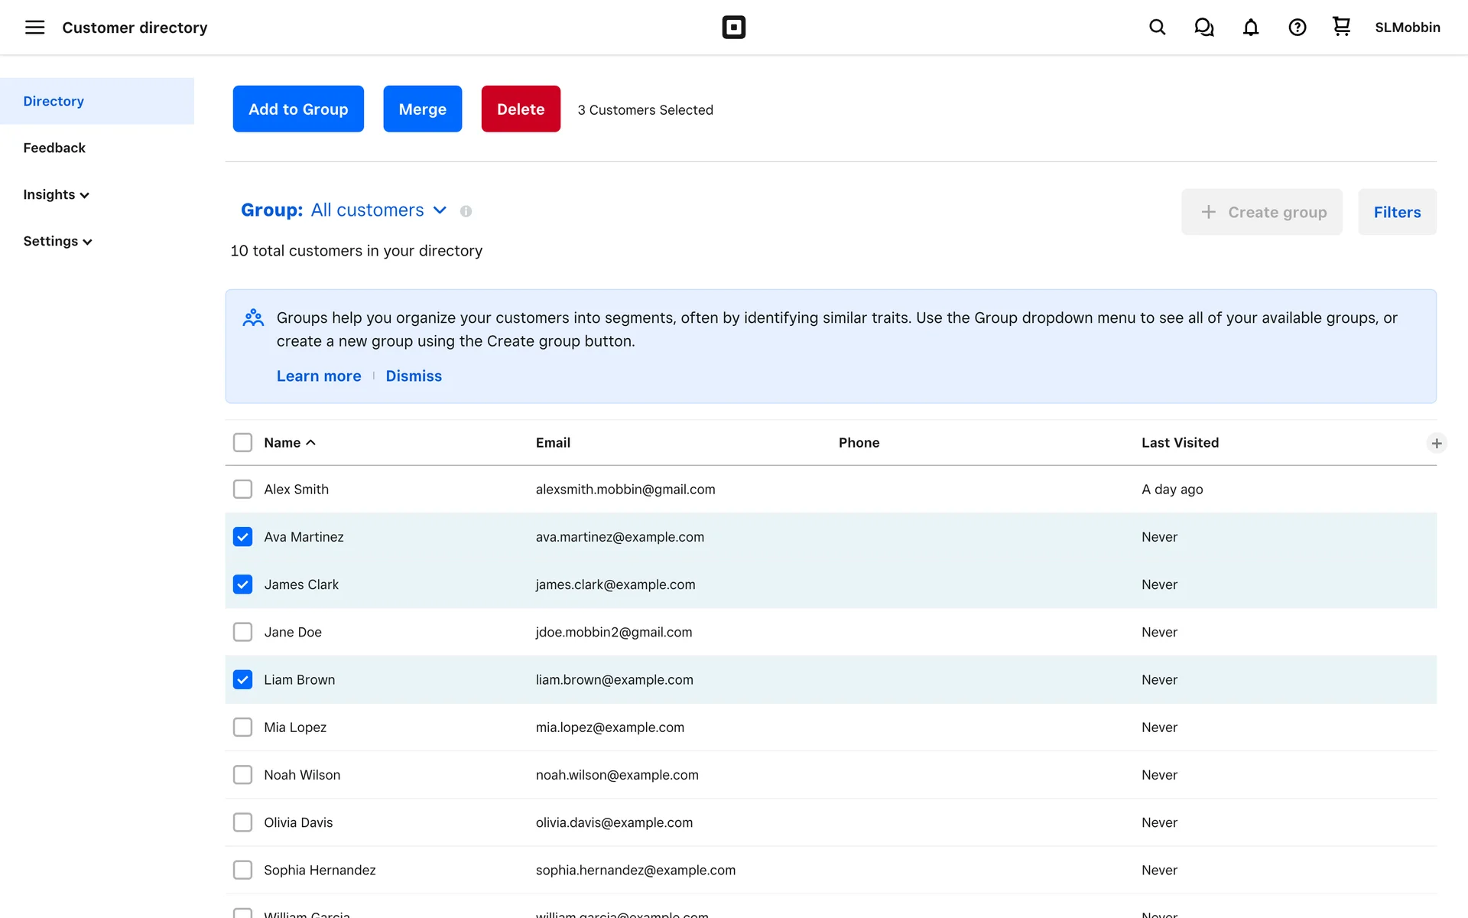Screen dimensions: 1468x918
Task: Check the Alex Smith checkbox
Action: tap(242, 490)
